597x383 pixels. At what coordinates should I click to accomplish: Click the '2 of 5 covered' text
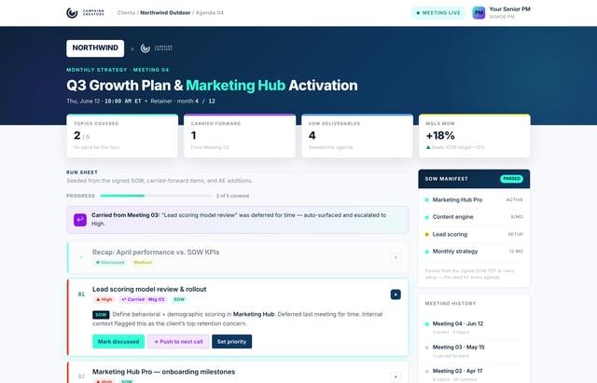tap(232, 196)
